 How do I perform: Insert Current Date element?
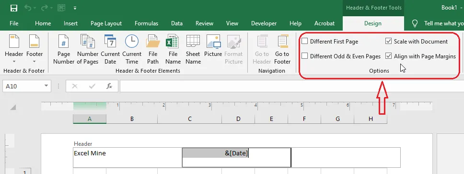[x=110, y=50]
